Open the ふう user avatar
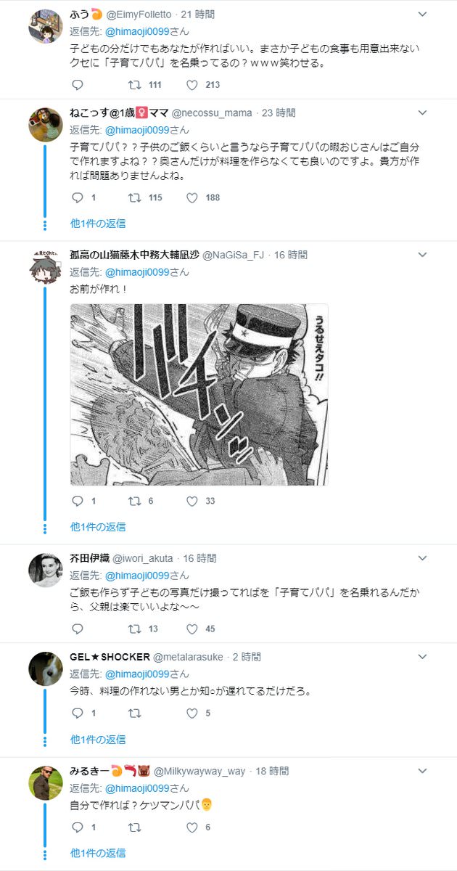 (45, 25)
